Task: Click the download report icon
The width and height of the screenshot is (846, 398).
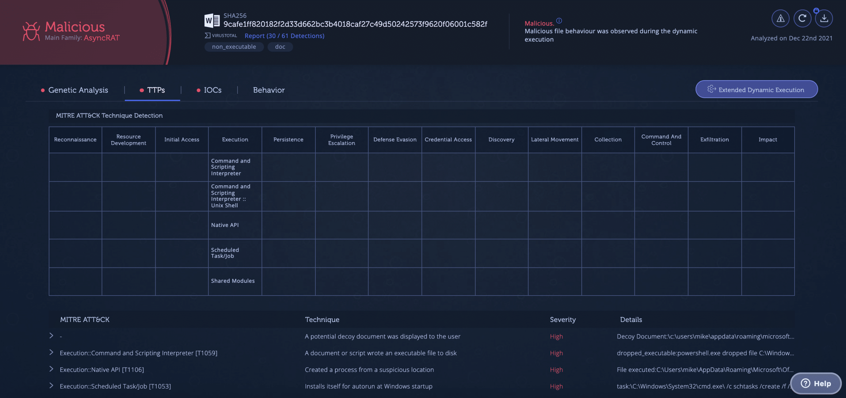Action: (824, 18)
